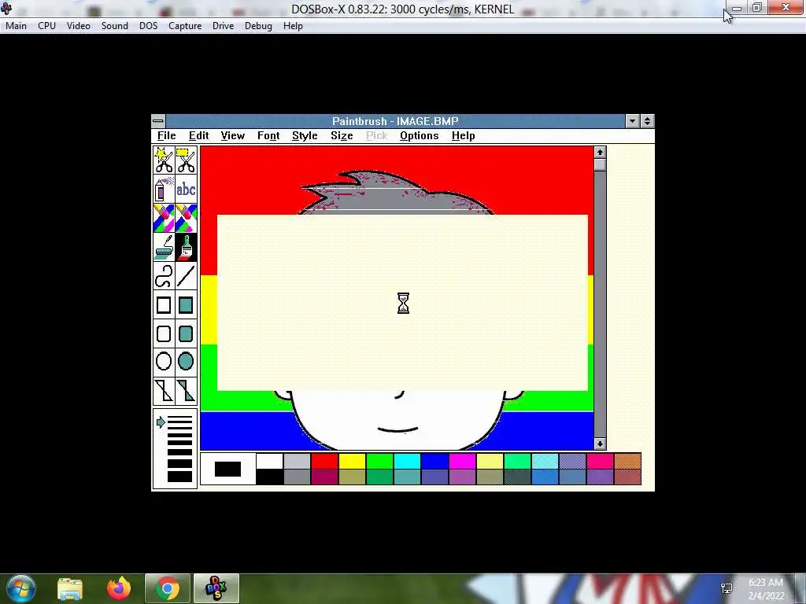
Task: Pick bright green color in palette
Action: coord(380,461)
